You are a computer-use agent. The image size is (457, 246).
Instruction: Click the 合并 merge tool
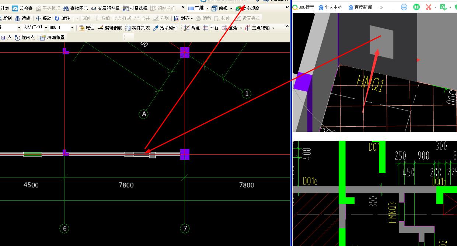pyautogui.click(x=142, y=18)
